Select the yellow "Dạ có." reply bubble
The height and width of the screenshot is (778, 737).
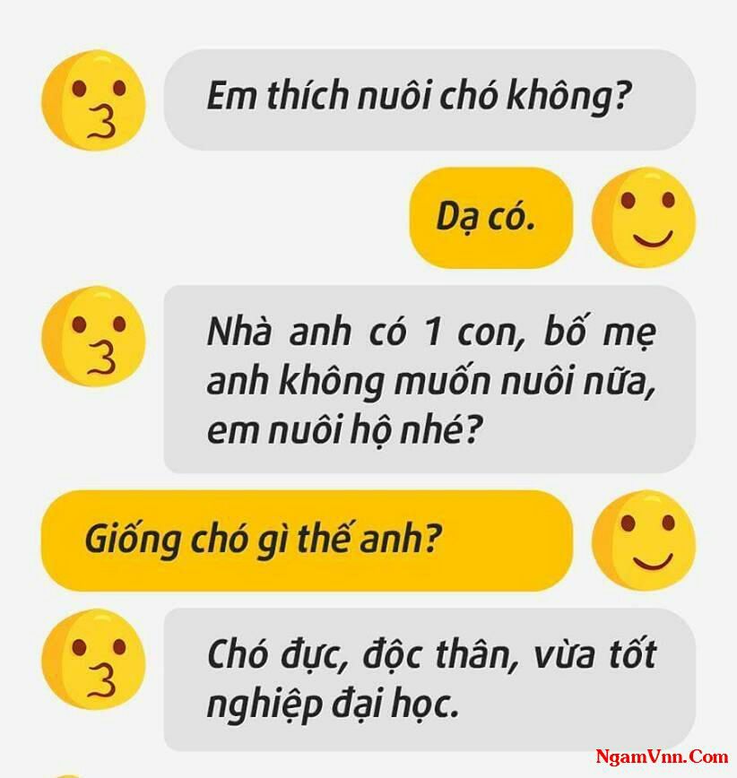tap(490, 217)
